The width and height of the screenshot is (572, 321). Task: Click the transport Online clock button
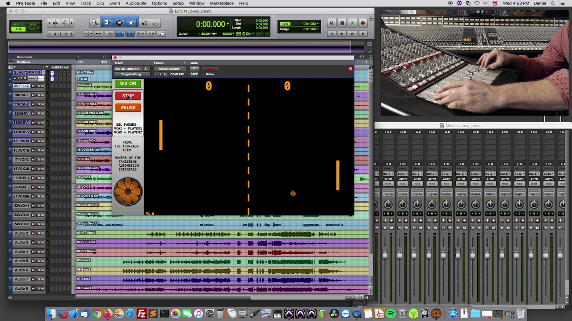click(332, 23)
